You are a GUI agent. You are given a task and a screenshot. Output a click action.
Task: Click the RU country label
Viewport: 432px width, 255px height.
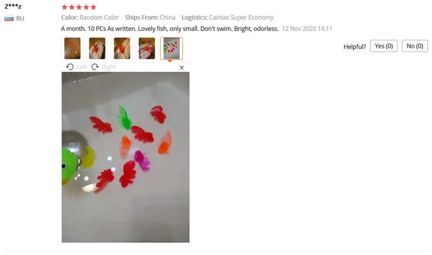(20, 19)
